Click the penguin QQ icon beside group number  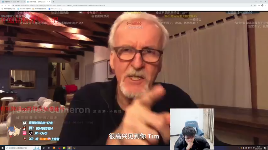(x=24, y=128)
